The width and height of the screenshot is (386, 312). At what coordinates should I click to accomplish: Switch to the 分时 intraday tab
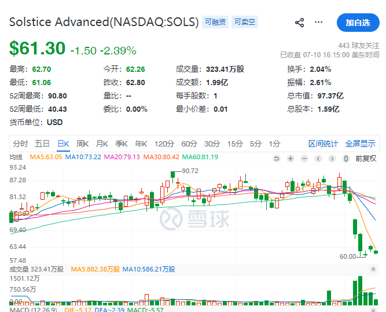20,144
